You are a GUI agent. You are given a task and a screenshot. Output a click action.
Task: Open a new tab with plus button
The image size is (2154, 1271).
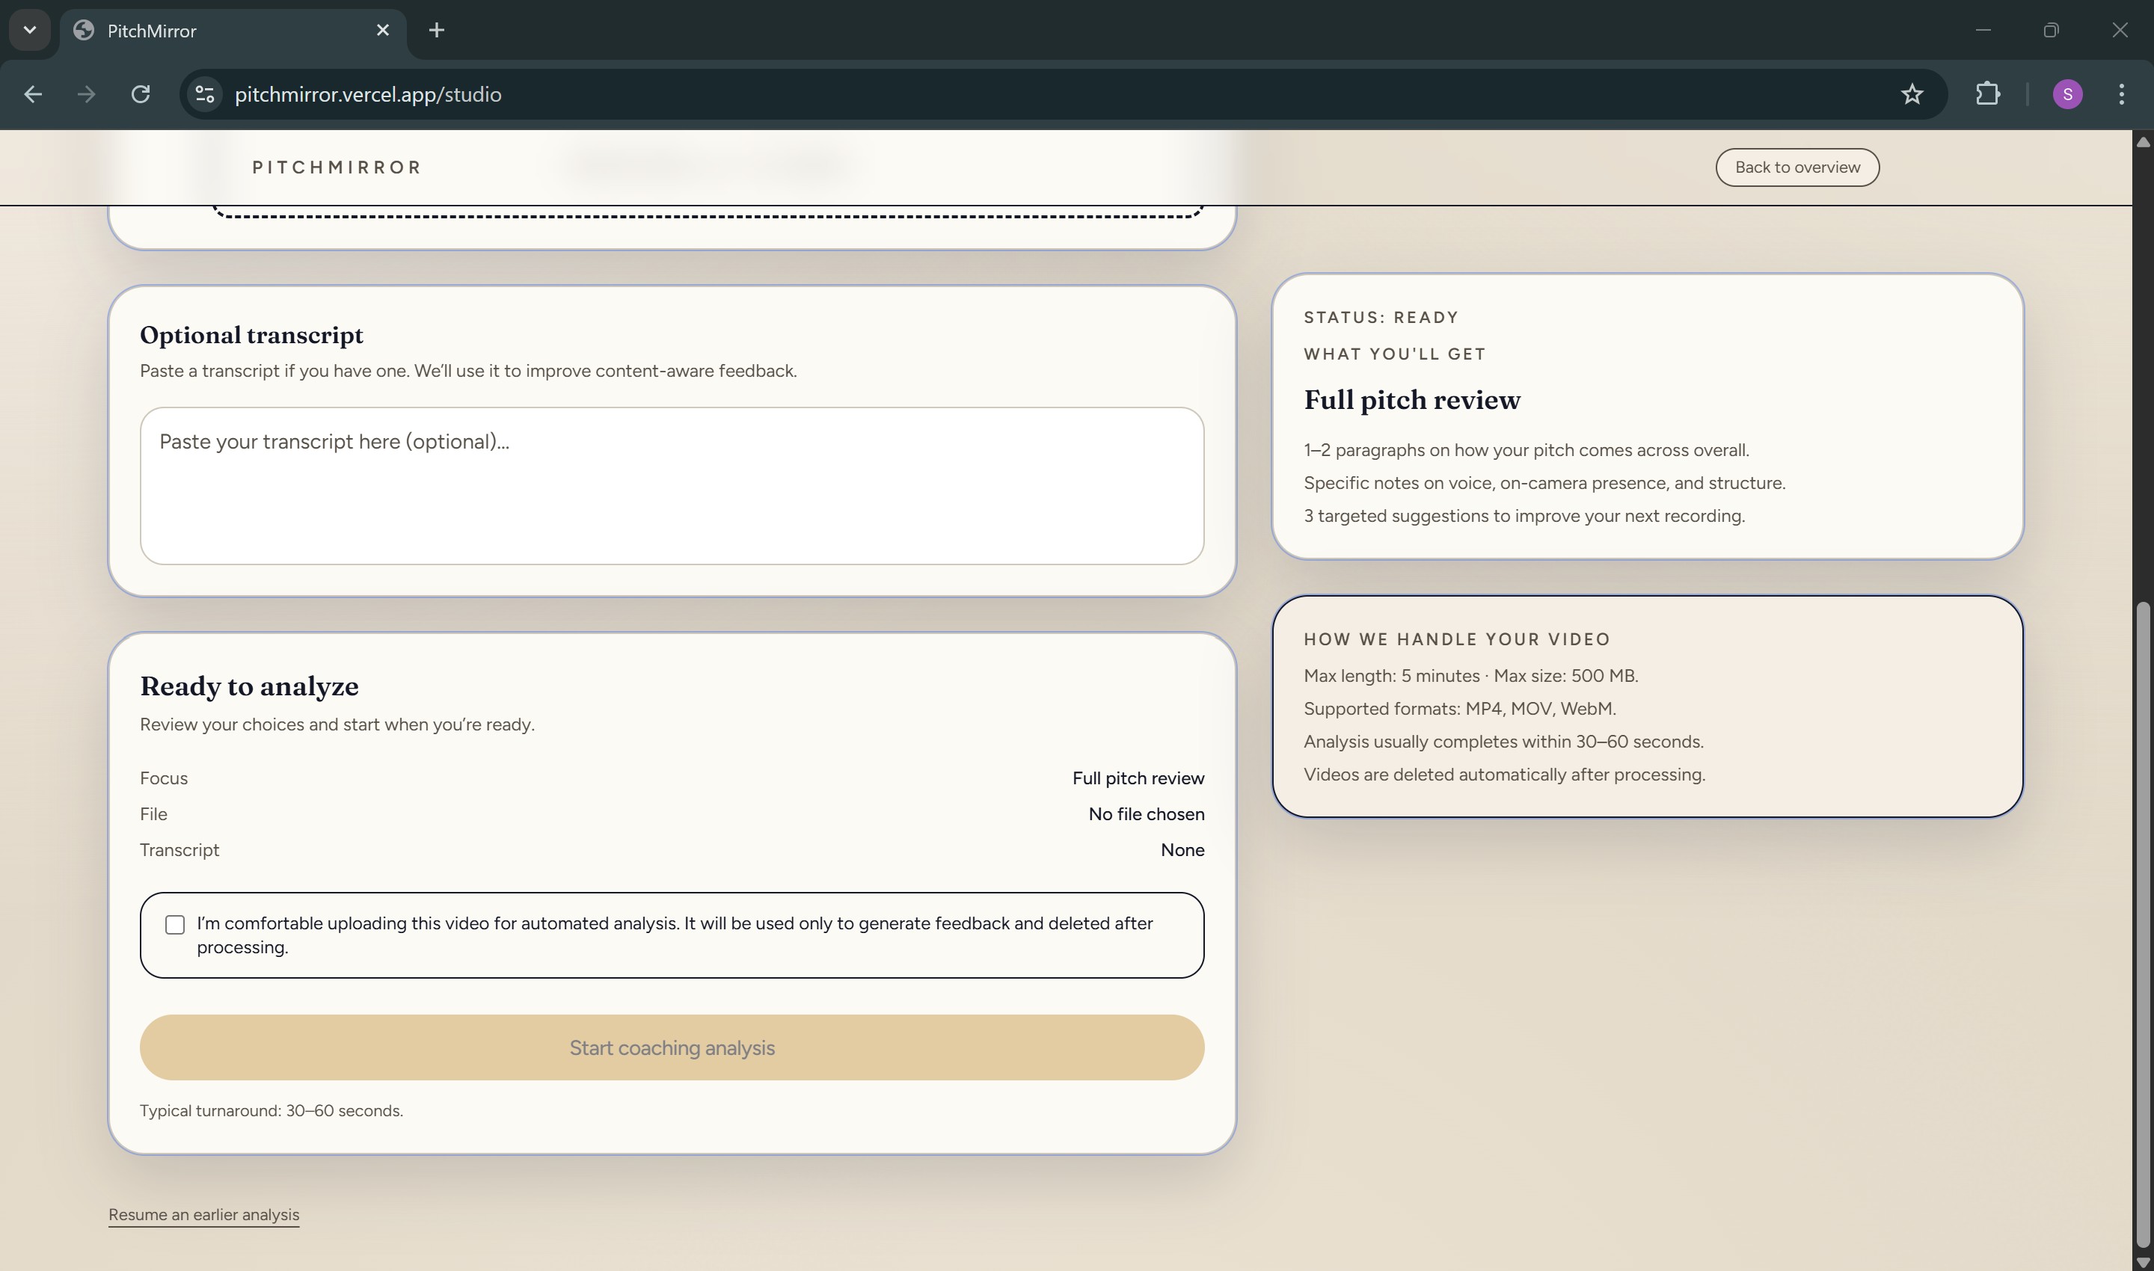point(436,30)
